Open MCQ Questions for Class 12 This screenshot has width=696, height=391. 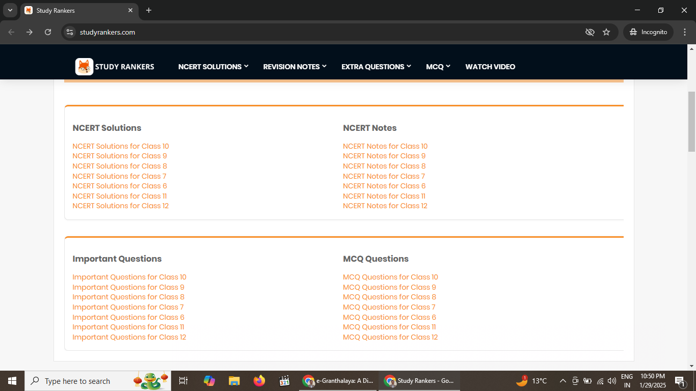click(x=390, y=337)
